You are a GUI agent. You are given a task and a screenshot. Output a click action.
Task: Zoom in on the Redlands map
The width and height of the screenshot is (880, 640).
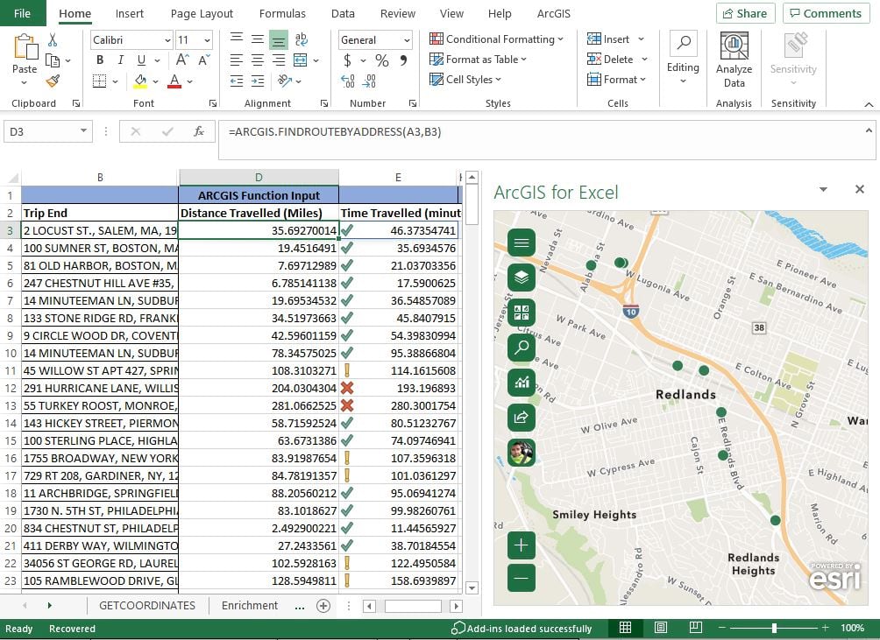pyautogui.click(x=522, y=545)
